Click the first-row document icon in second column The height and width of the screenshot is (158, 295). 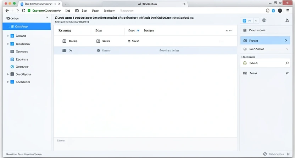98,41
